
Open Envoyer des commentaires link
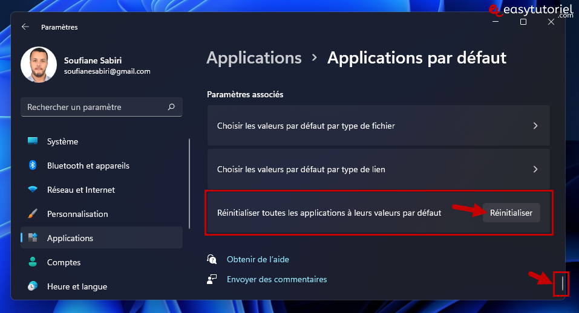point(276,279)
